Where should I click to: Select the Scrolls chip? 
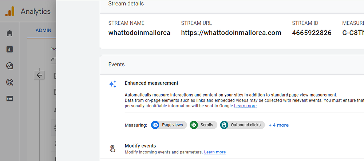pyautogui.click(x=203, y=125)
